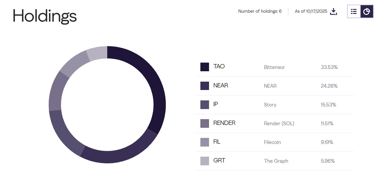Click the lightest GRT donut segment
Screen dimensions: 380x178
click(97, 54)
